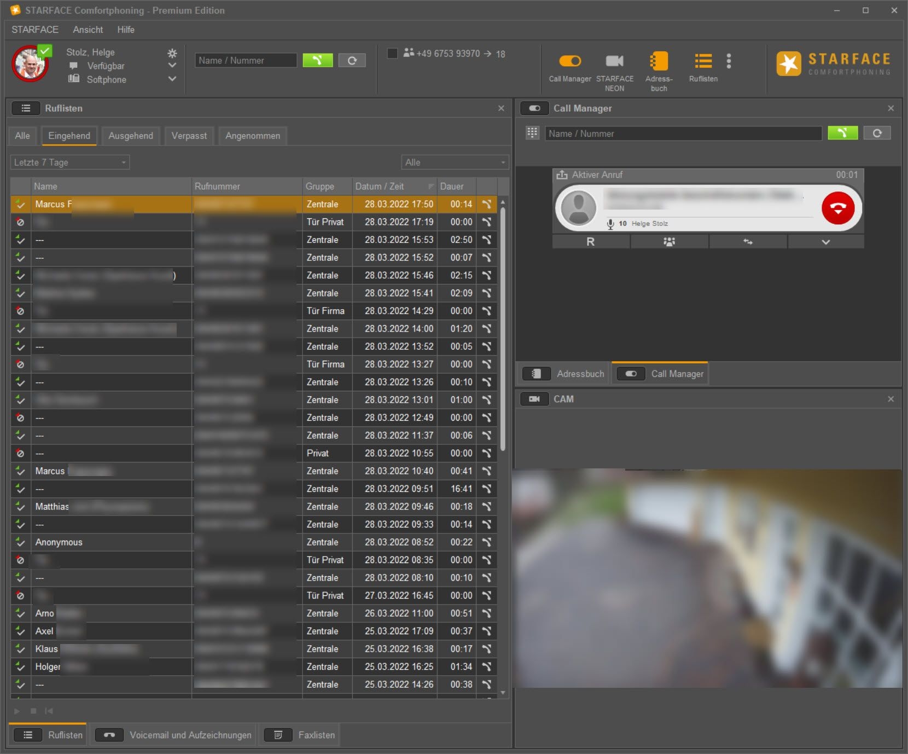The height and width of the screenshot is (754, 908).
Task: Click the green dial button in Call Manager
Action: click(842, 133)
